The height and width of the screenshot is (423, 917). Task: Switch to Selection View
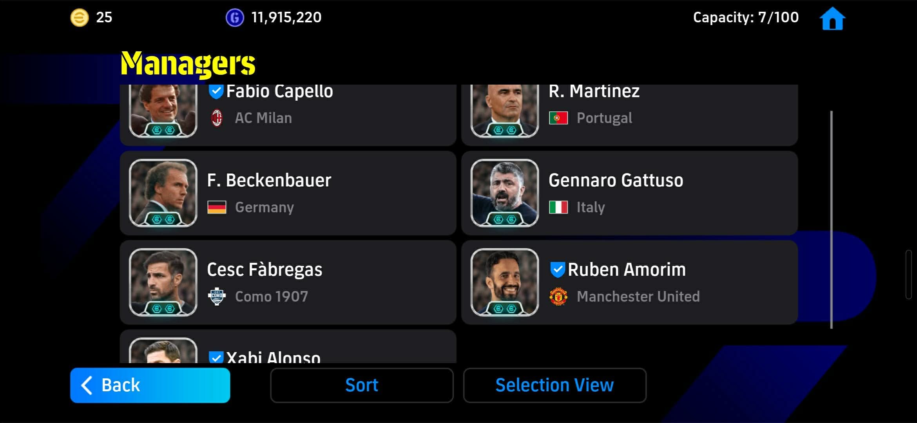(555, 385)
